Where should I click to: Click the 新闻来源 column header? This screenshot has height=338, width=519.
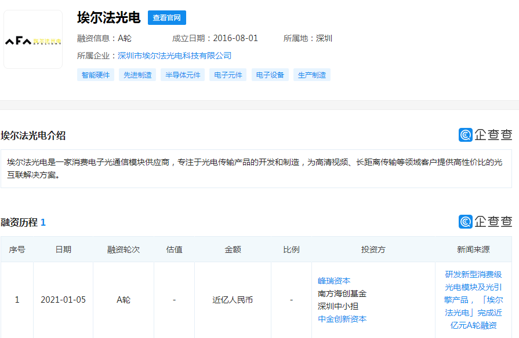coord(473,249)
